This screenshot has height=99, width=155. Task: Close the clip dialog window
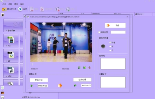pos(127,17)
